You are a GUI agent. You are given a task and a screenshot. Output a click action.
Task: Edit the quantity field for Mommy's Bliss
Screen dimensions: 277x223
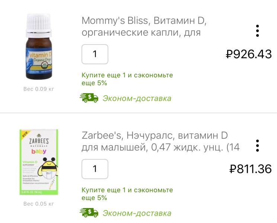coord(95,54)
